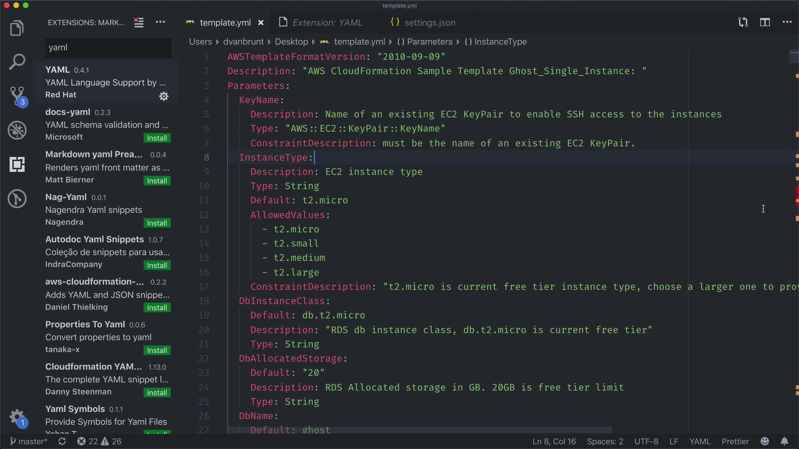
Task: Open the Debug view icon
Action: [x=17, y=130]
